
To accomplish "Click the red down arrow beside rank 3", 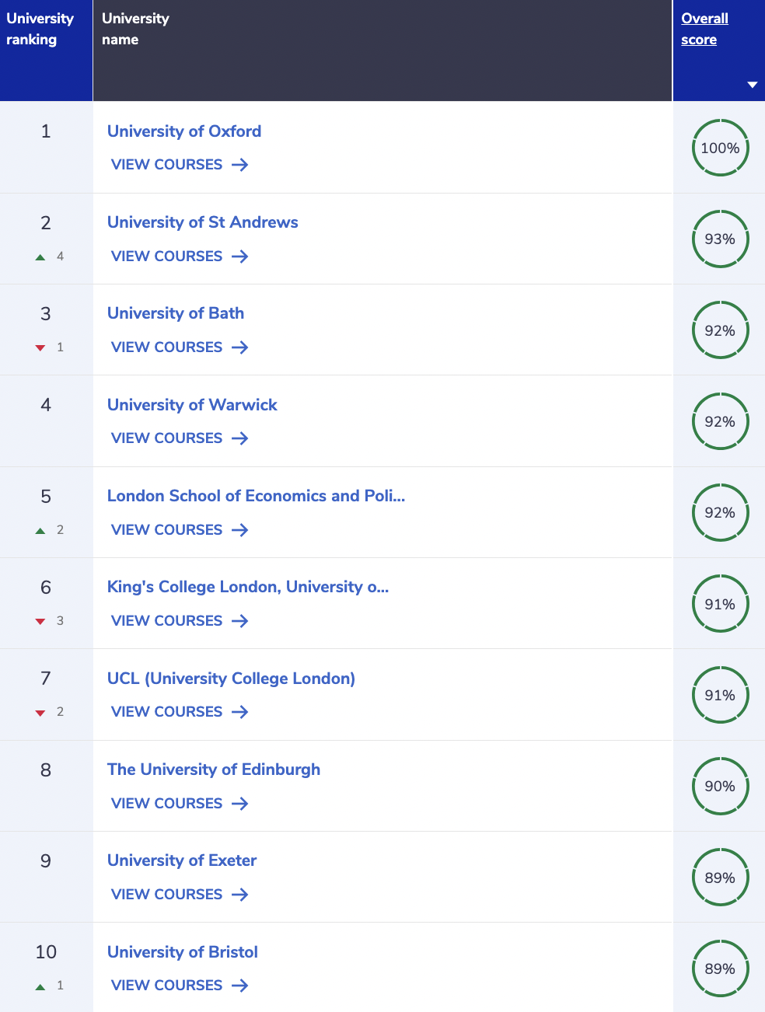I will pyautogui.click(x=40, y=348).
